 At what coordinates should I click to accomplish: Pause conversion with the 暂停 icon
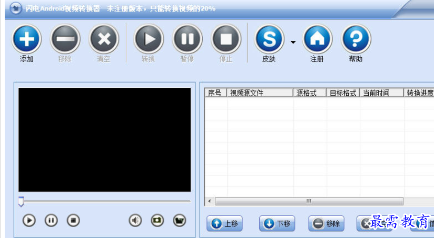click(188, 39)
